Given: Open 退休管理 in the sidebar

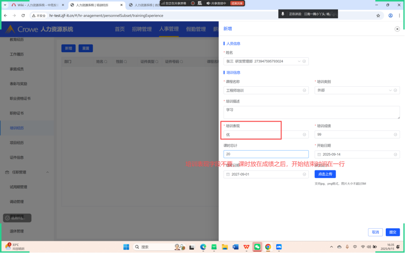Looking at the screenshot, I should click(17, 231).
